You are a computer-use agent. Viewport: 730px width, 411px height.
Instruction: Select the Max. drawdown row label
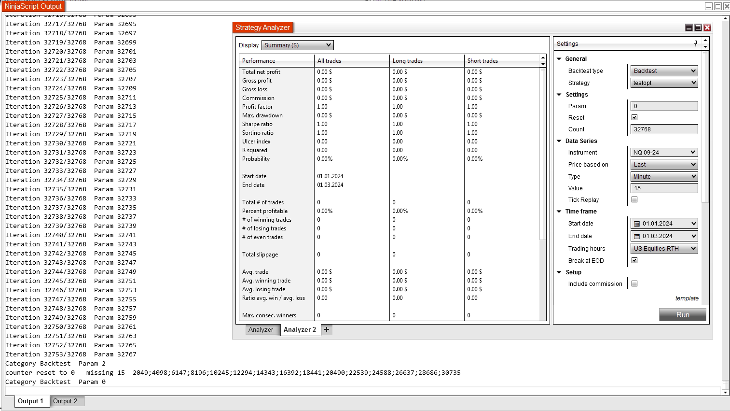(x=262, y=115)
